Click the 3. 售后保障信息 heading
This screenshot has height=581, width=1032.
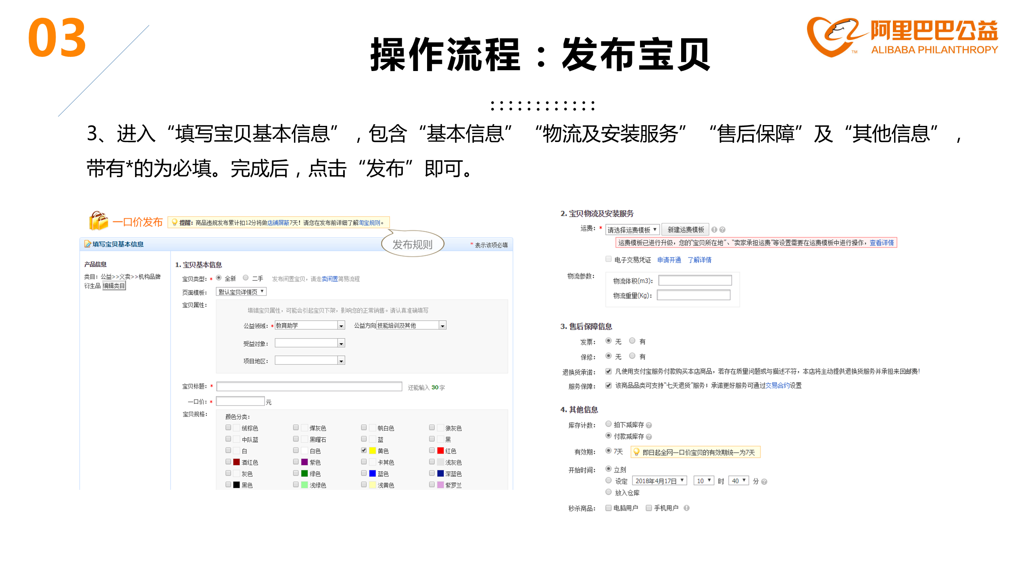586,326
